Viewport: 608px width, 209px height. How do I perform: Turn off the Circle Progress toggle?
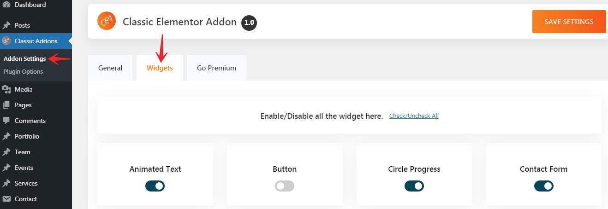(x=414, y=186)
